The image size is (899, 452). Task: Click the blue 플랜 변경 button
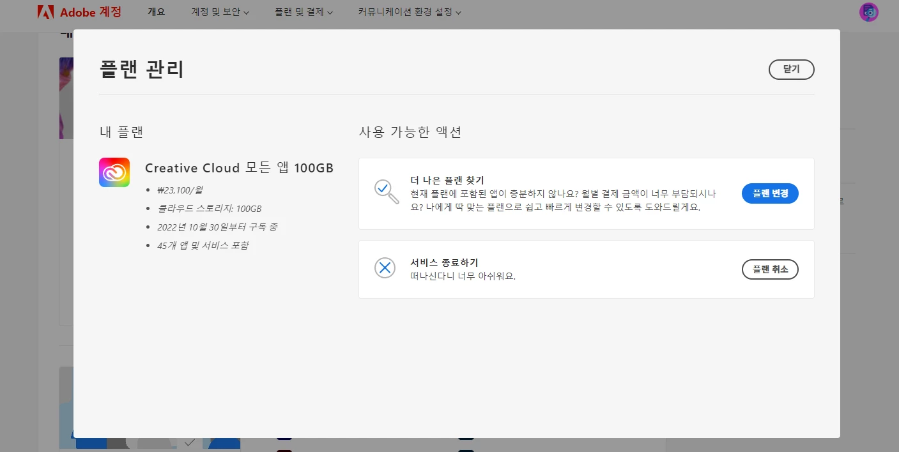click(770, 193)
